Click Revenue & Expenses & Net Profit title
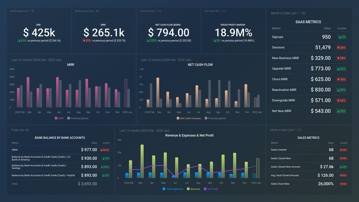The height and width of the screenshot is (202, 359). pos(189,135)
